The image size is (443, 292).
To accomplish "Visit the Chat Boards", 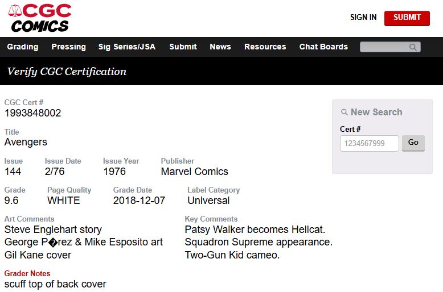I will coord(323,47).
